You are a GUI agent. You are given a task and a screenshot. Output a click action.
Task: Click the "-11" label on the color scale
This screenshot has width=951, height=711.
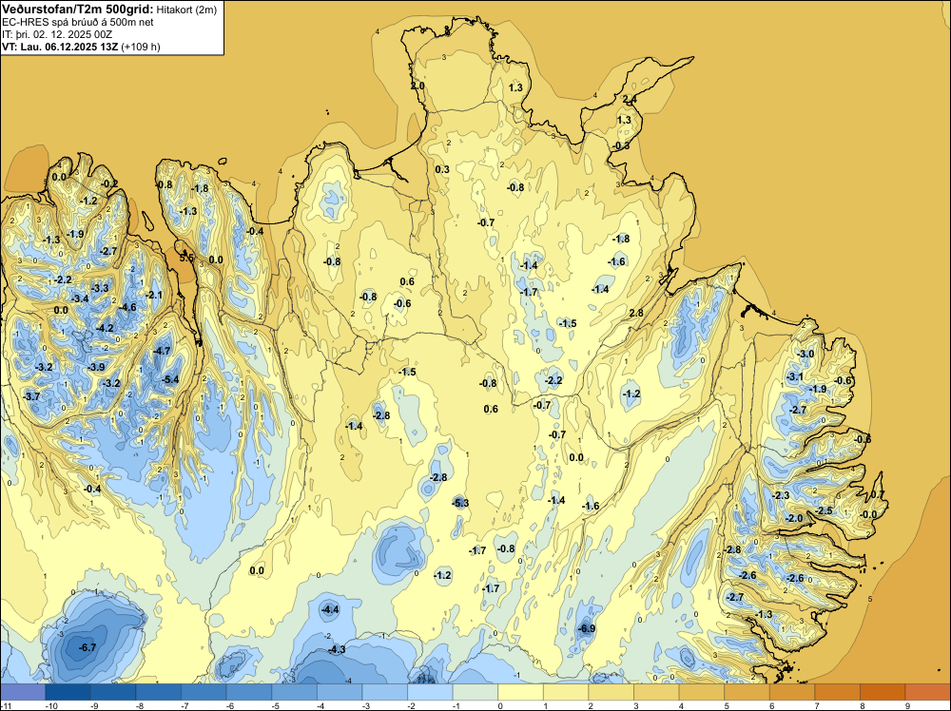pyautogui.click(x=6, y=706)
